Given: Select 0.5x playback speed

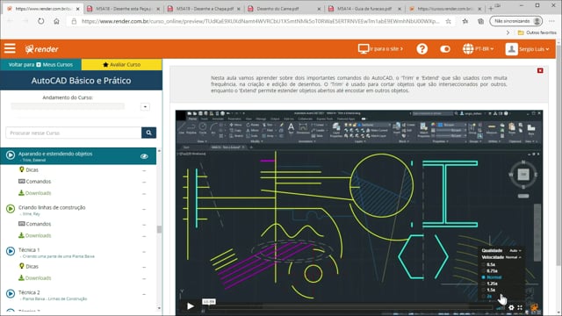Looking at the screenshot, I should tap(491, 264).
